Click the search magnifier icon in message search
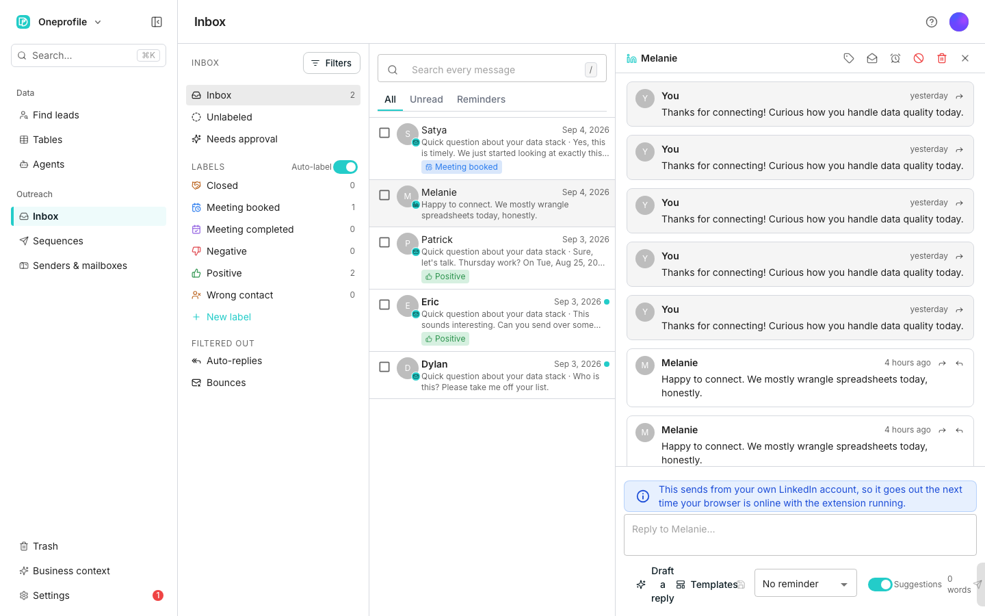Viewport: 985px width, 616px height. point(393,70)
